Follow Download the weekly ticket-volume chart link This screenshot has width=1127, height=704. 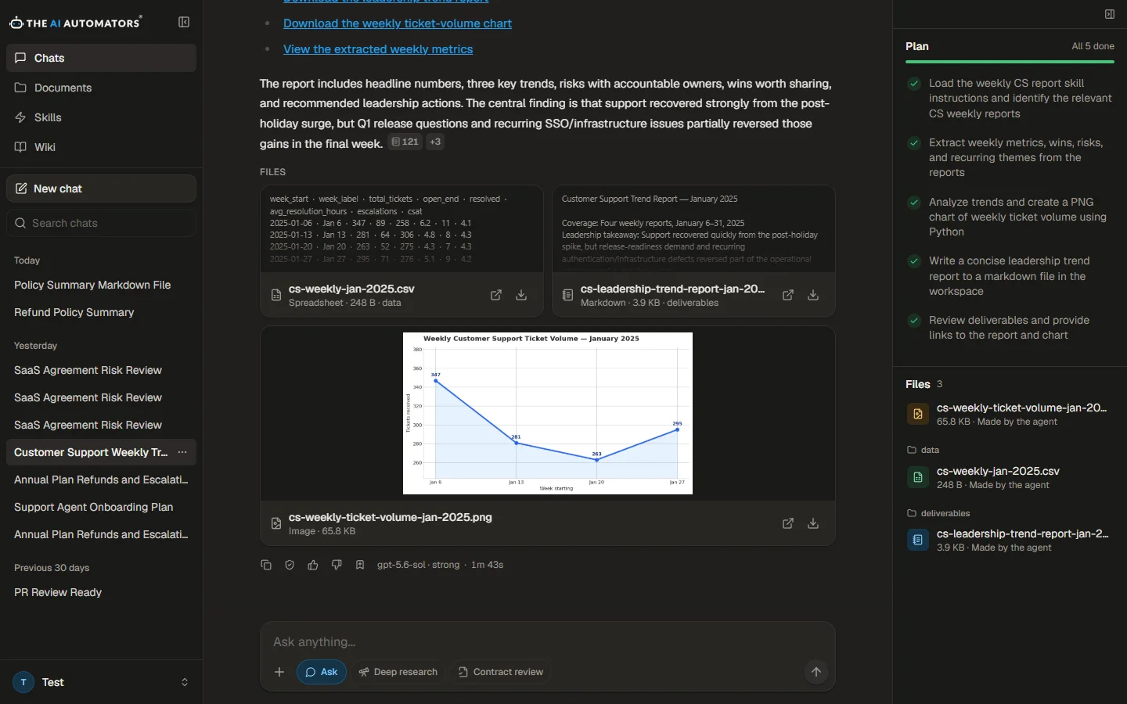[x=398, y=23]
